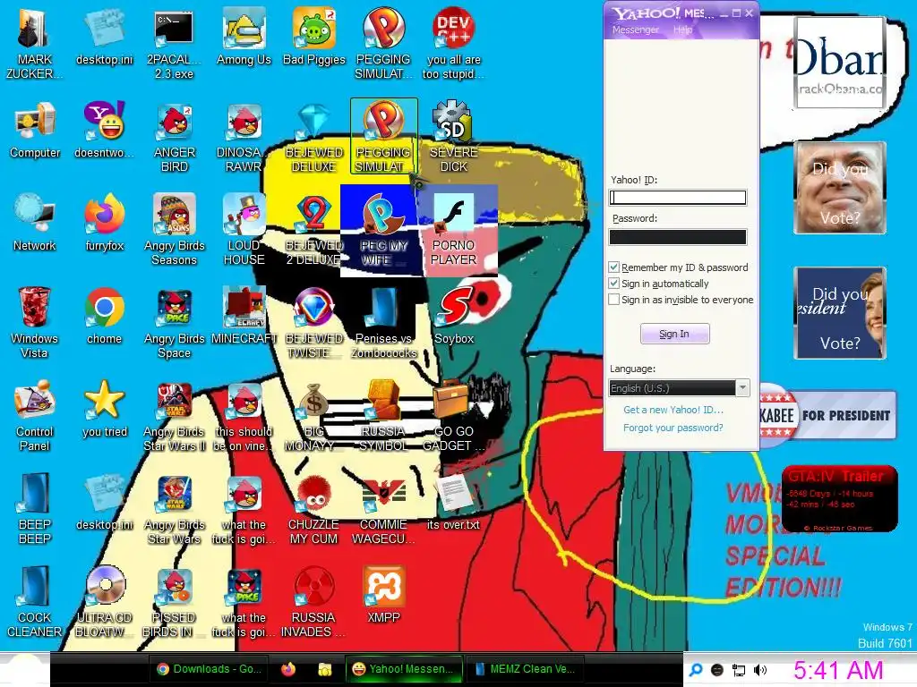Open the BEEP BEEP icon

[x=34, y=509]
